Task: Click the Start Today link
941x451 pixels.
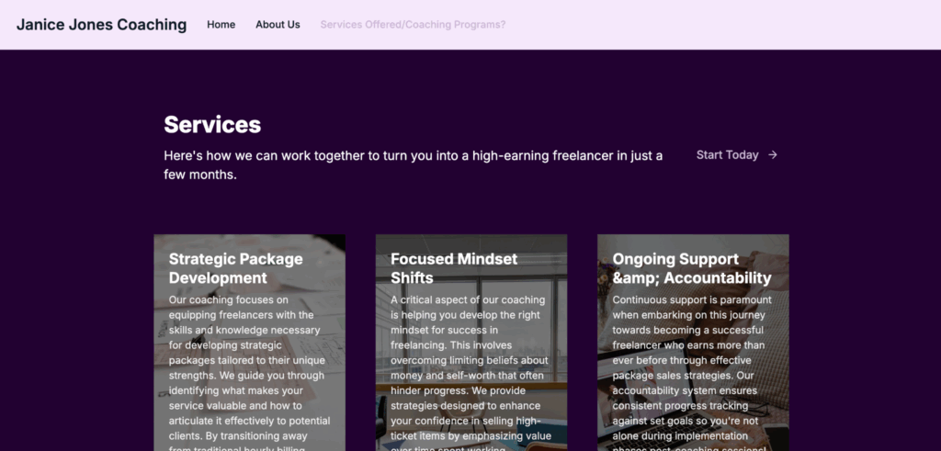Action: point(727,155)
